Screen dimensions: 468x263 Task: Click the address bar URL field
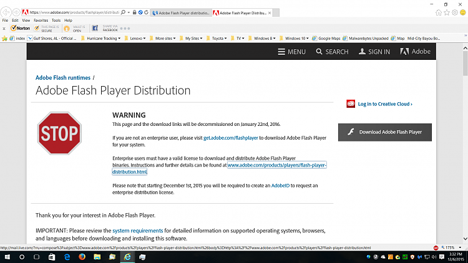click(74, 12)
